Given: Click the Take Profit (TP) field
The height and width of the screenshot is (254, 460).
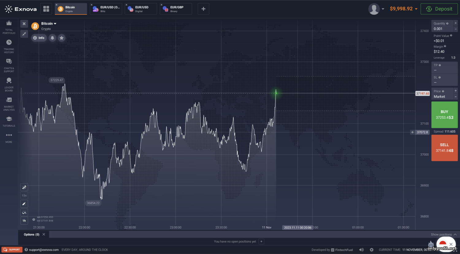Looking at the screenshot, I should [x=444, y=68].
